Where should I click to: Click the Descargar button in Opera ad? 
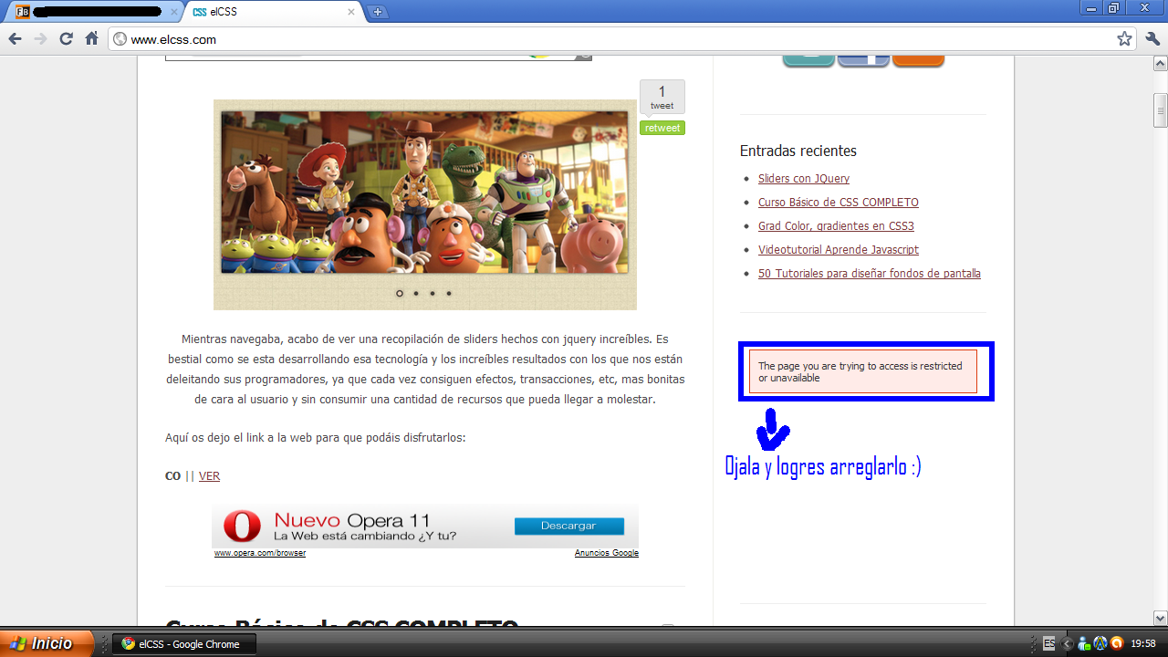click(x=568, y=526)
